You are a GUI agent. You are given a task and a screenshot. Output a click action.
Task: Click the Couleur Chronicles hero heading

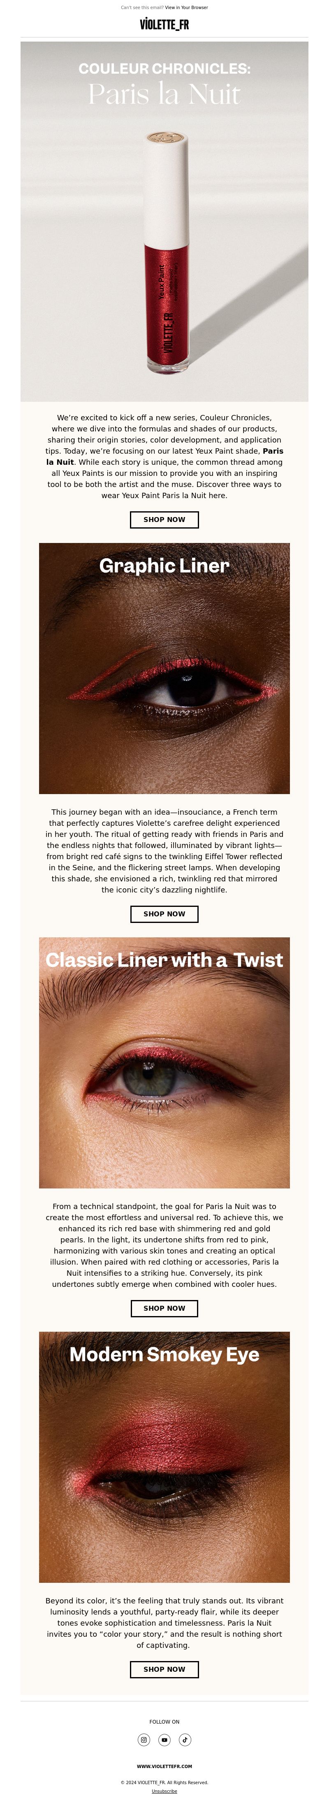[164, 68]
